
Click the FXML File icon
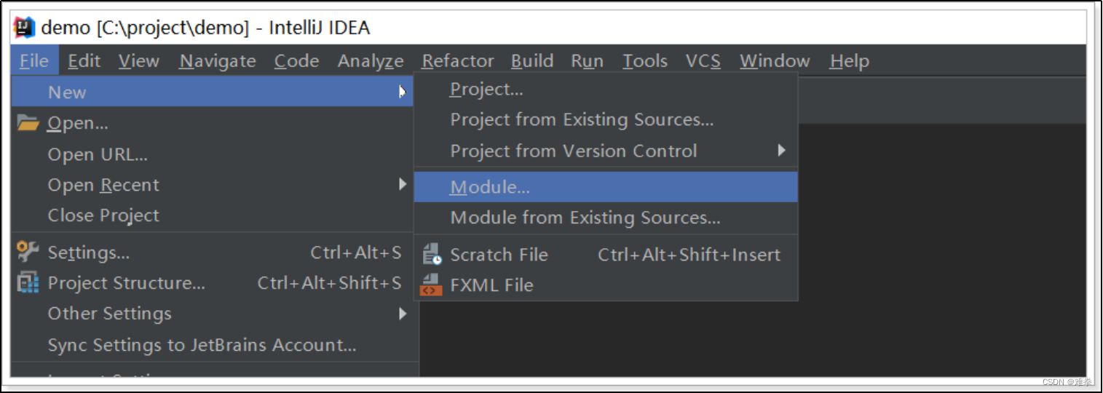[432, 285]
